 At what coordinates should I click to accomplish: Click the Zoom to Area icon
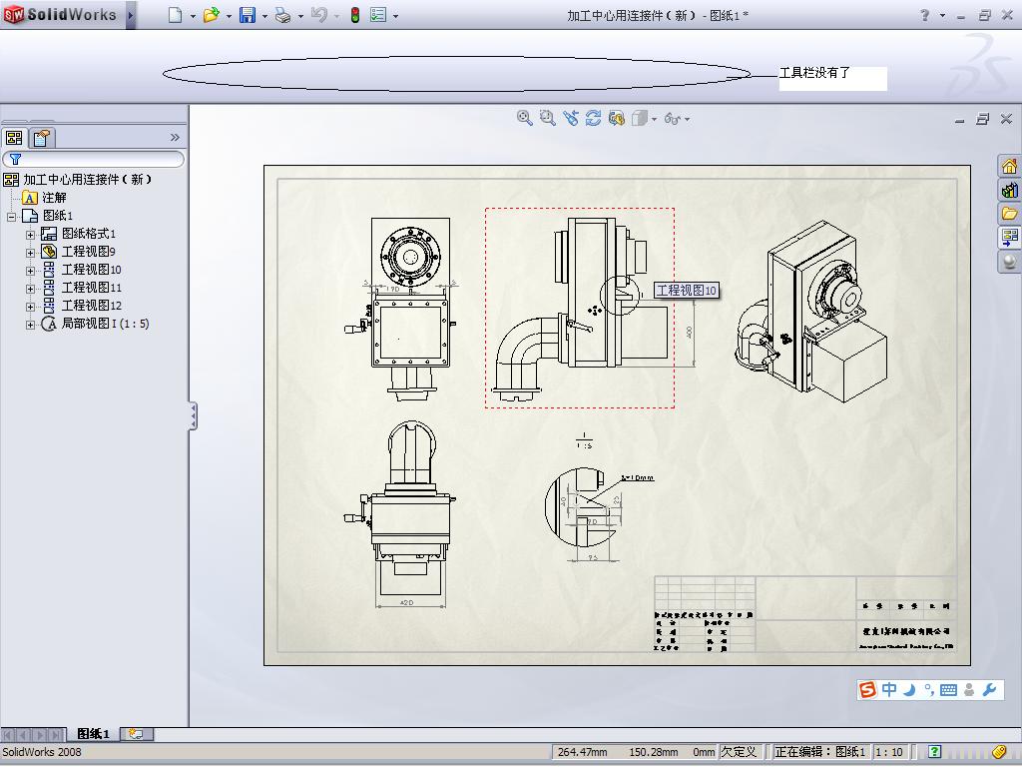[548, 118]
